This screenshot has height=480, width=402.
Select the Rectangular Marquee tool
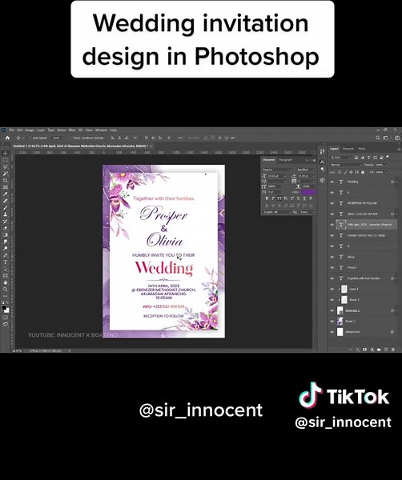point(6,160)
